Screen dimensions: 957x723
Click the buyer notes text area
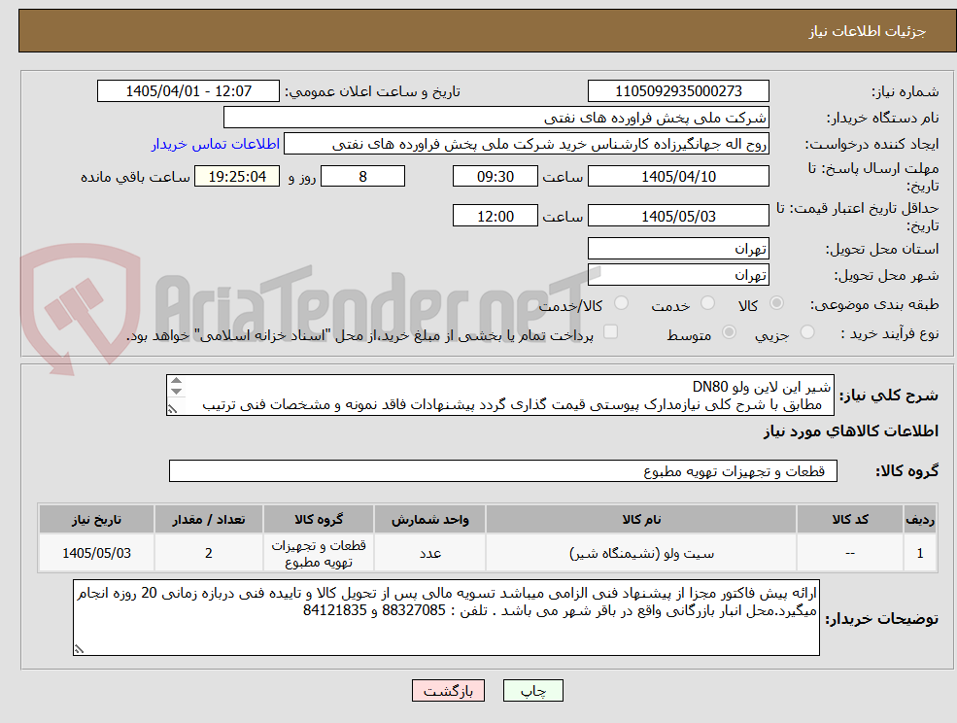(446, 617)
